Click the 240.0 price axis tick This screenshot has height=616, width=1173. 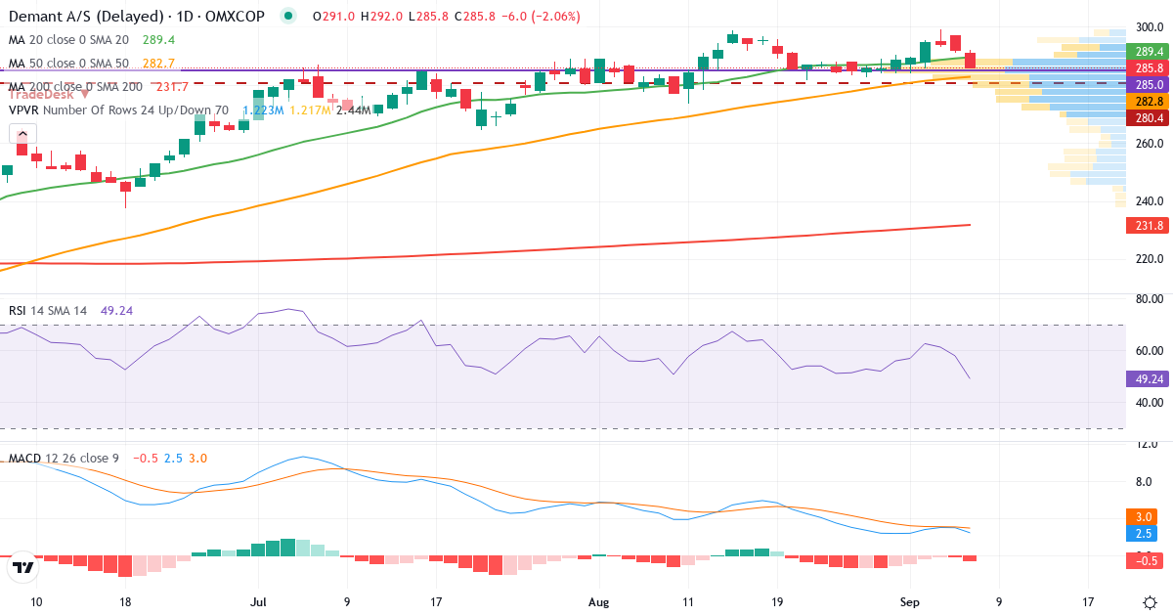pos(1149,201)
